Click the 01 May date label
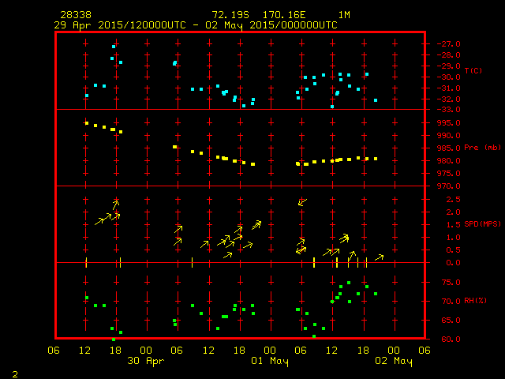 [x=270, y=362]
